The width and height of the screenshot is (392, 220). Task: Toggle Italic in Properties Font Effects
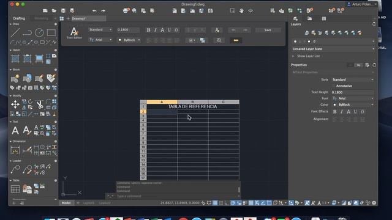tap(342, 112)
